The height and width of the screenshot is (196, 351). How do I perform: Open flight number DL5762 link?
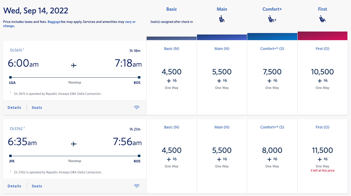16,129
